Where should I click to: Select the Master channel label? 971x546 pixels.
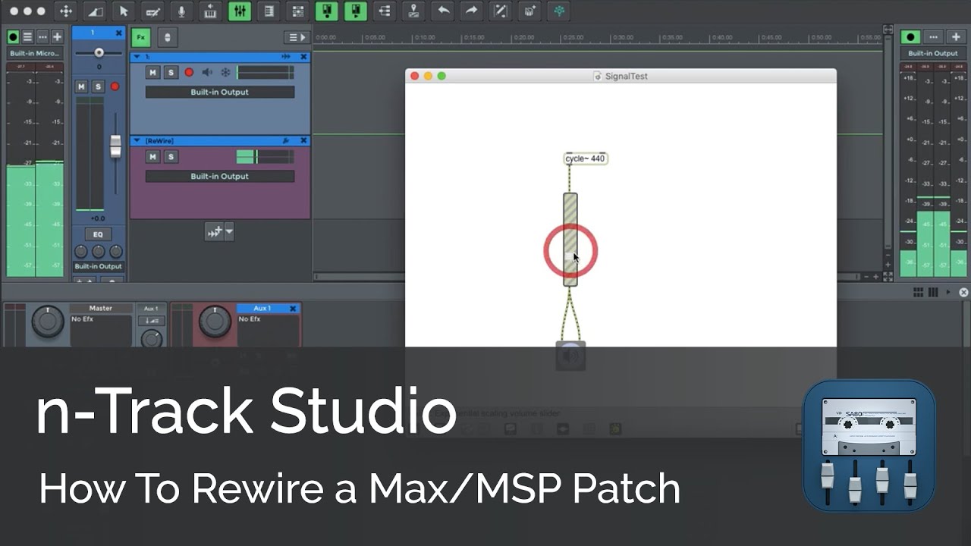click(x=101, y=309)
